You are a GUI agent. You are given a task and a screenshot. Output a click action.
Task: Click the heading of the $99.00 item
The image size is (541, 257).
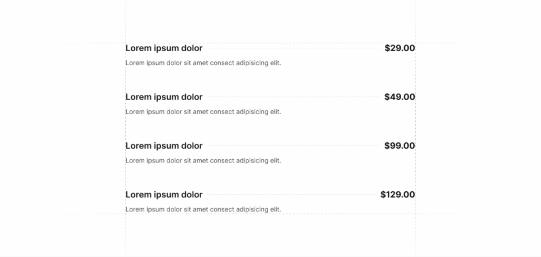pyautogui.click(x=164, y=146)
